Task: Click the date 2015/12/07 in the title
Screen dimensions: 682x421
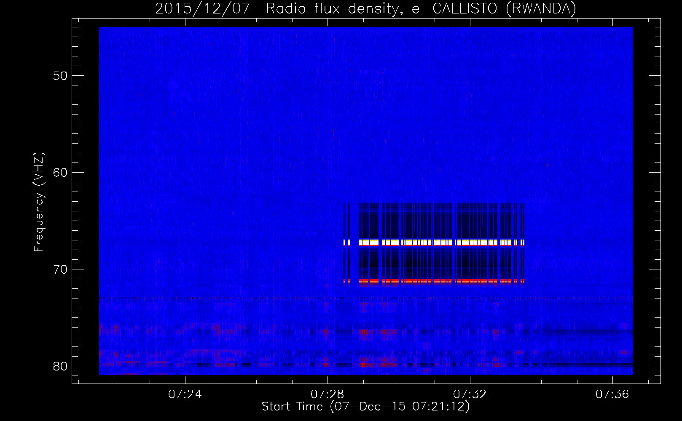Action: (x=202, y=9)
